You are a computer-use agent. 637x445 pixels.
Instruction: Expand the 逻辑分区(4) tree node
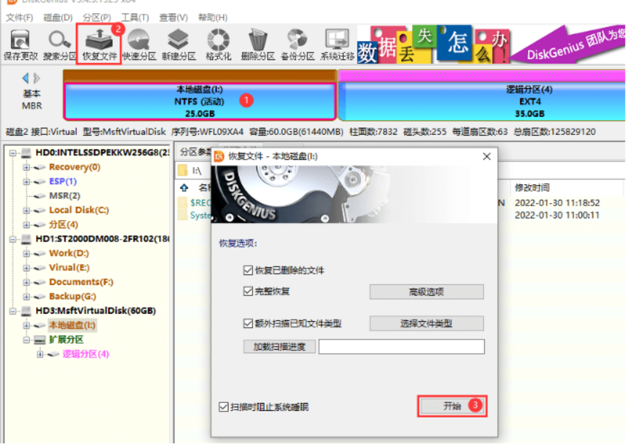pyautogui.click(x=40, y=355)
